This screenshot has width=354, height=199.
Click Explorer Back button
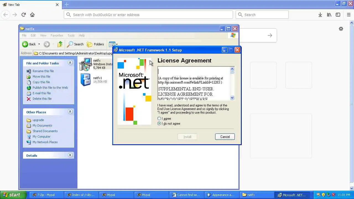[29, 44]
